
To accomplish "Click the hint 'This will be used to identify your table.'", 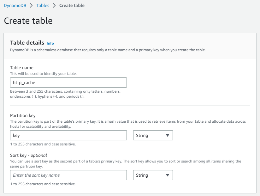I will click(x=43, y=74).
